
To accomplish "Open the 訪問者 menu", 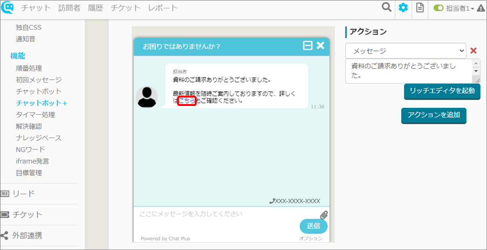I will pyautogui.click(x=69, y=8).
